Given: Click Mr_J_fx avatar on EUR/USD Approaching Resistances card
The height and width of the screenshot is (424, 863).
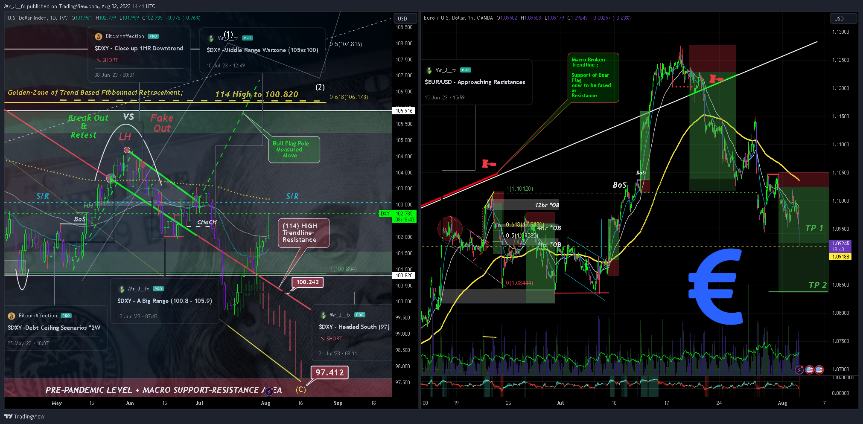Looking at the screenshot, I should click(429, 70).
